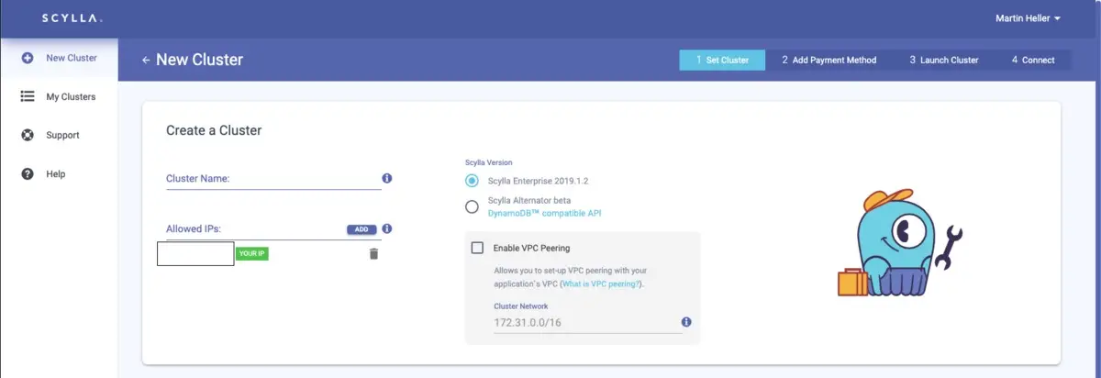The height and width of the screenshot is (378, 1101).
Task: Select Scylla Alternator beta radio button
Action: pyautogui.click(x=472, y=206)
